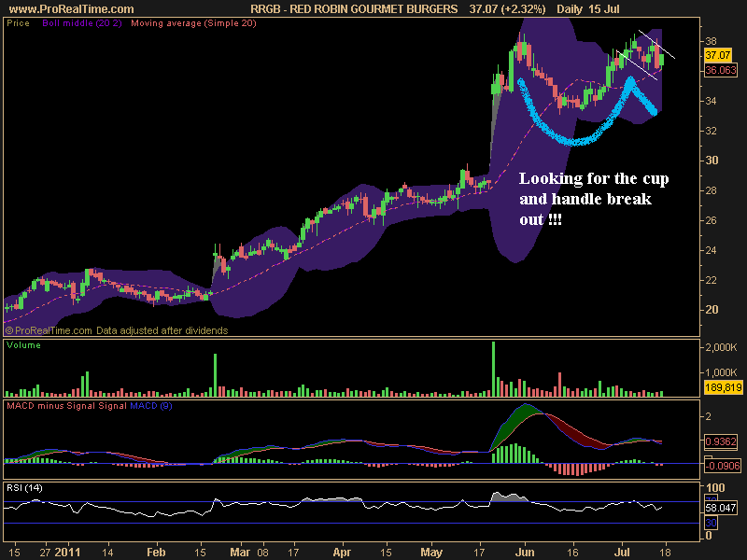
Task: Click the RRGB - RED ROBIN GOURMET BURGERS title
Action: click(354, 9)
